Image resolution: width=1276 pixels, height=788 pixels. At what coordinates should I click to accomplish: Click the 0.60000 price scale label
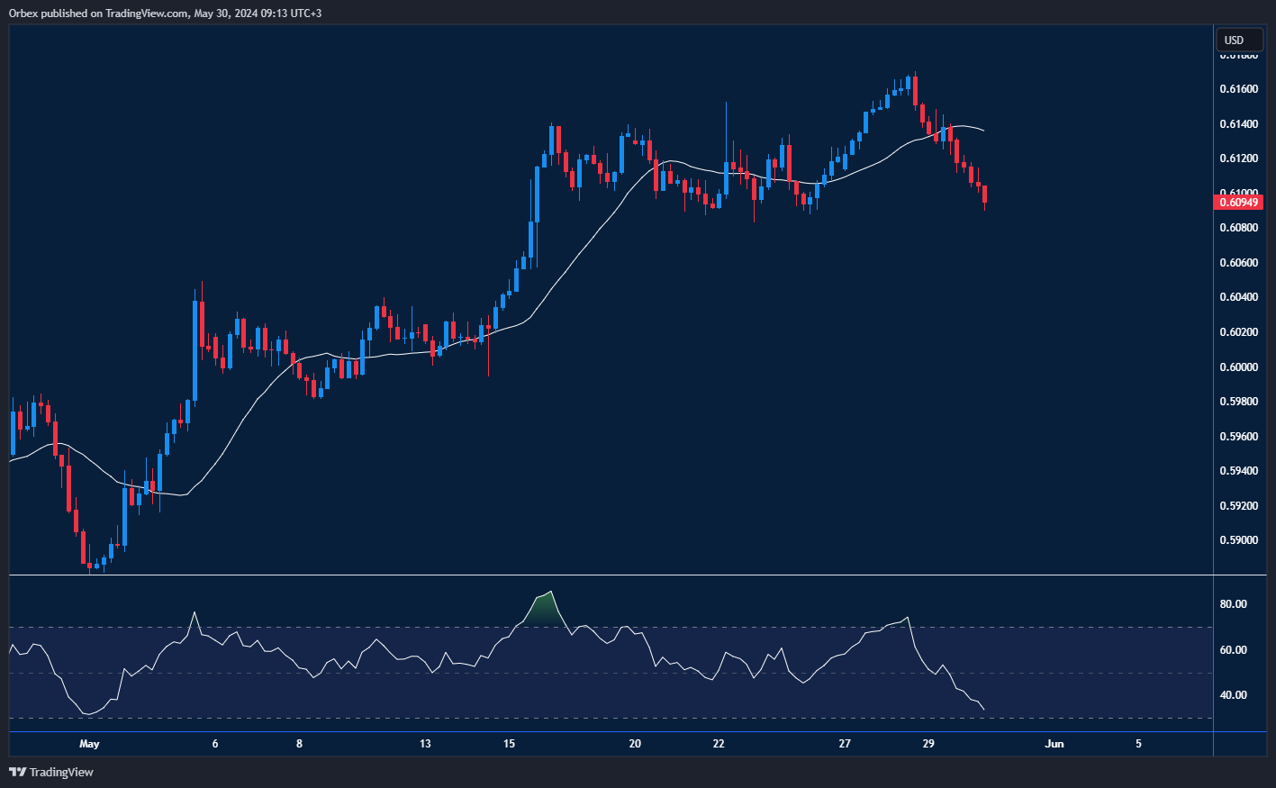point(1239,367)
